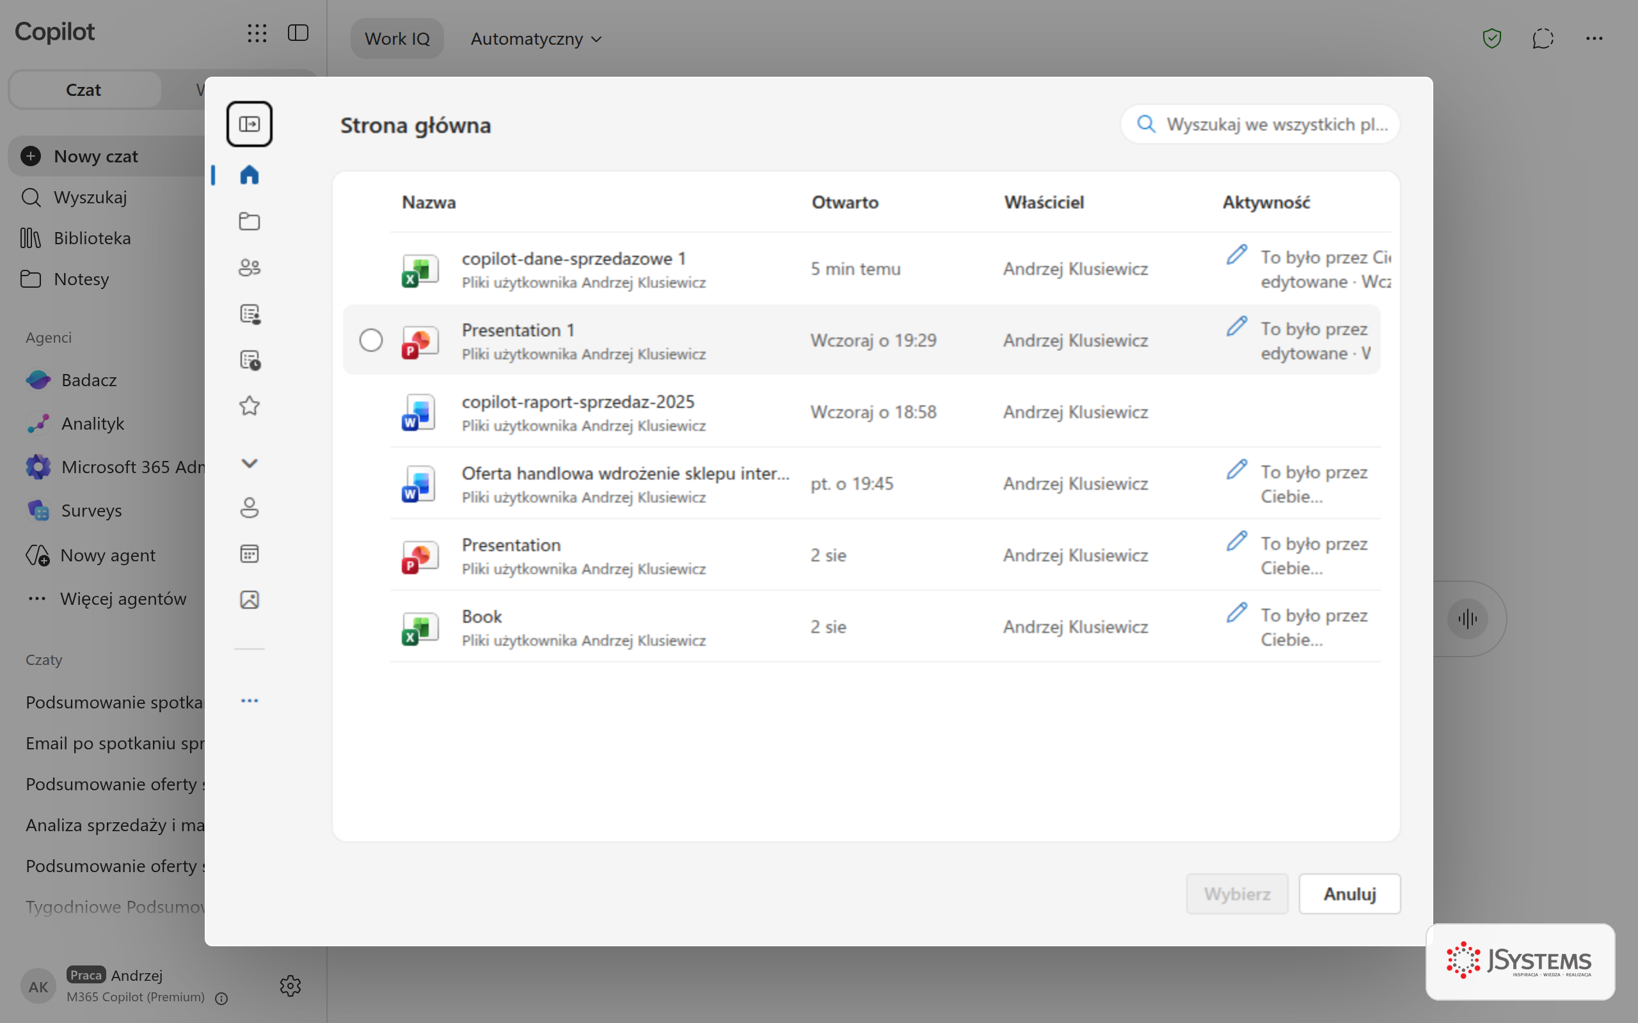Click the three-dot more icon in picker sidebar
The image size is (1638, 1023).
click(249, 701)
